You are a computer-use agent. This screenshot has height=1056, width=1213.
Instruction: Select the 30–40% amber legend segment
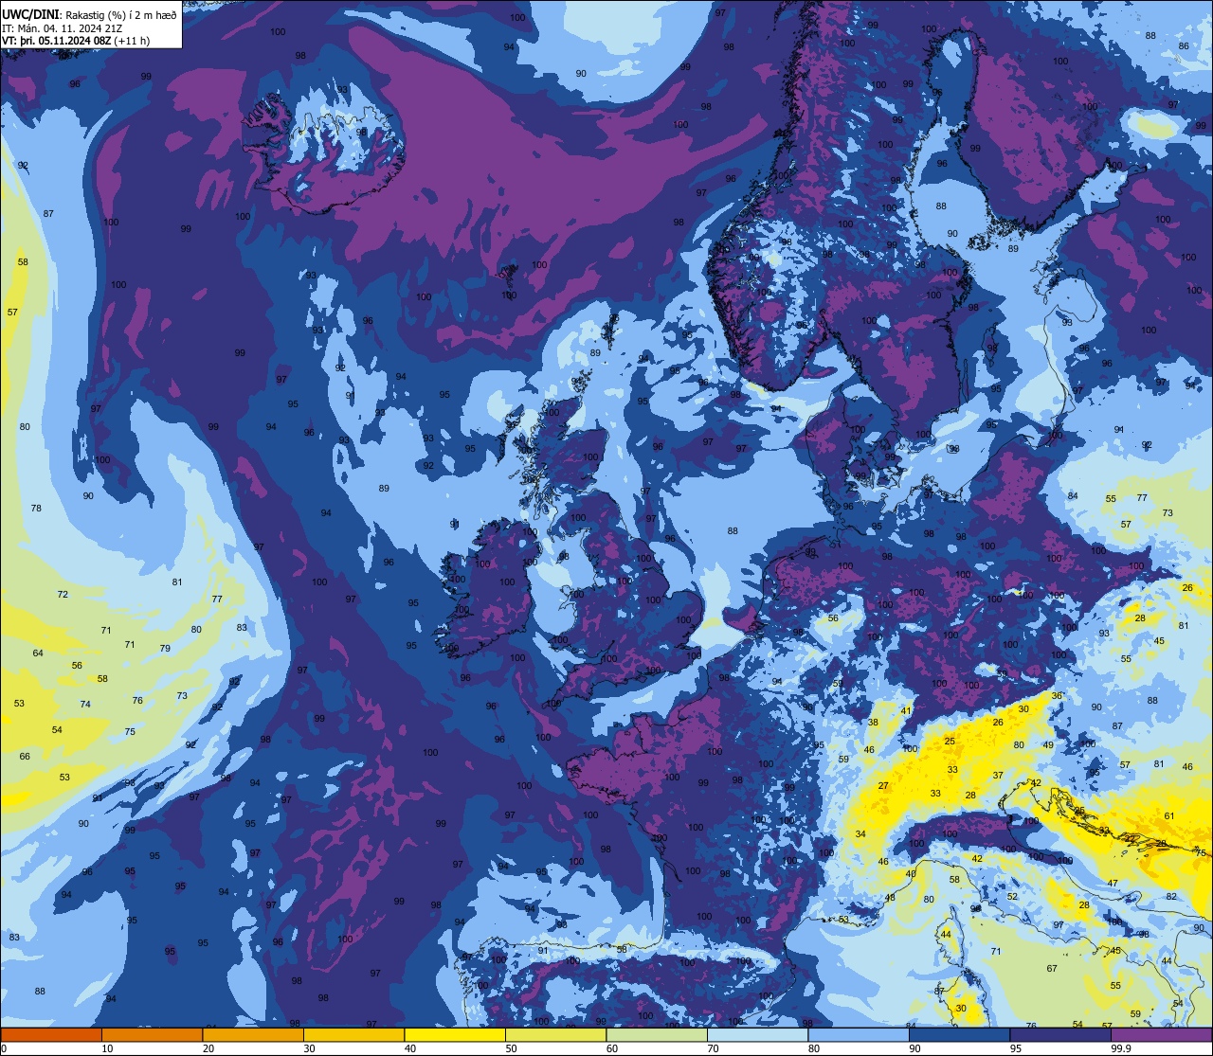[353, 1034]
